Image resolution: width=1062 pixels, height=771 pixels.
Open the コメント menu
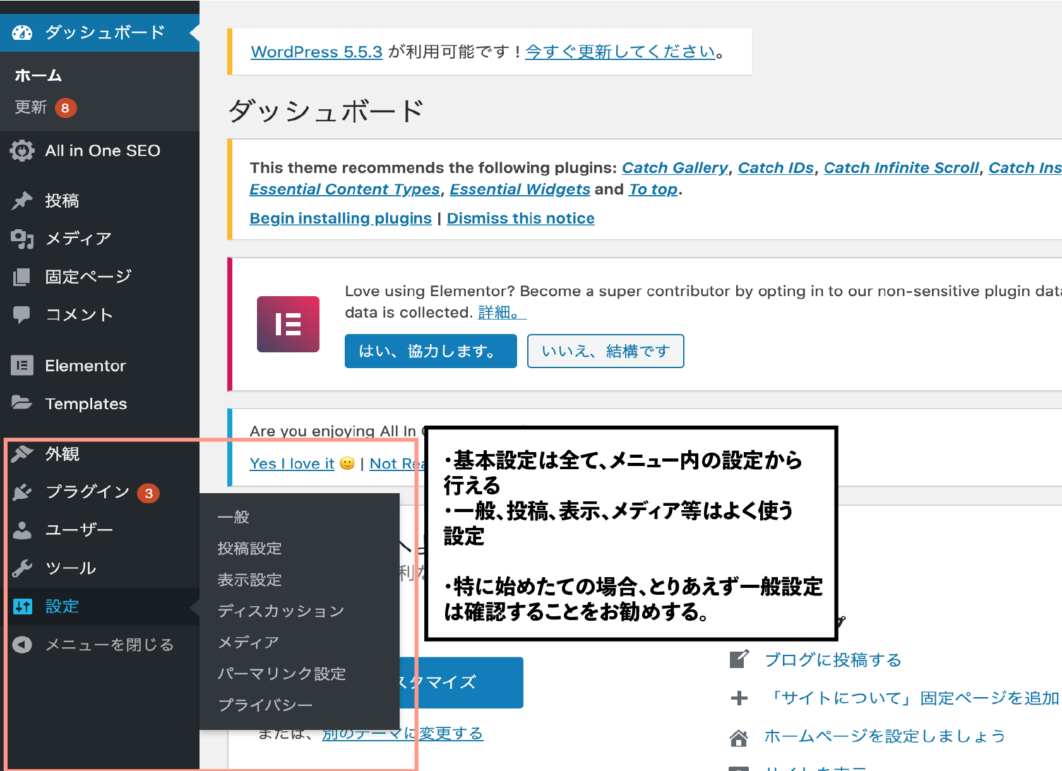coord(100,315)
